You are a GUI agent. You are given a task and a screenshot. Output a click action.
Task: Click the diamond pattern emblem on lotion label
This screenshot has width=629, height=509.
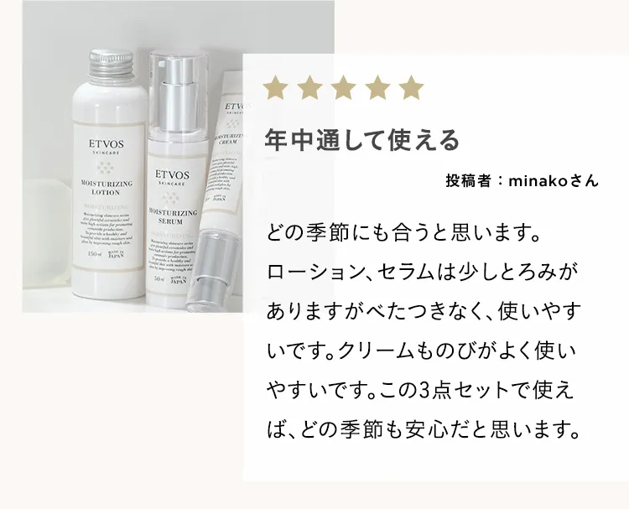pos(106,167)
